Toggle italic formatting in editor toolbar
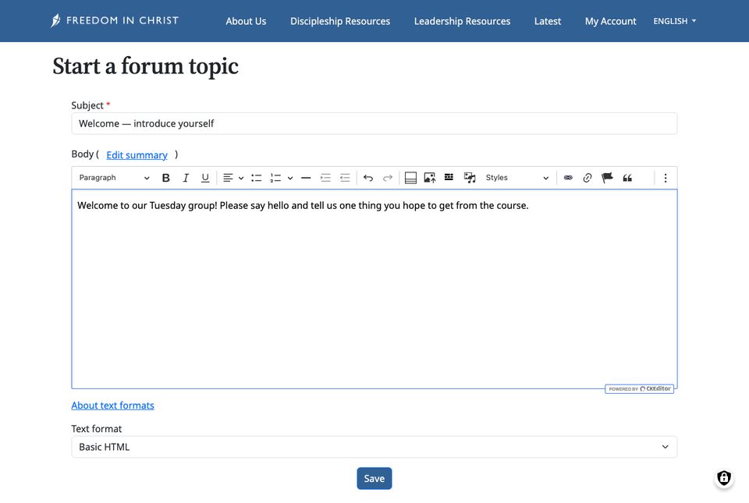749x503 pixels. (x=186, y=178)
